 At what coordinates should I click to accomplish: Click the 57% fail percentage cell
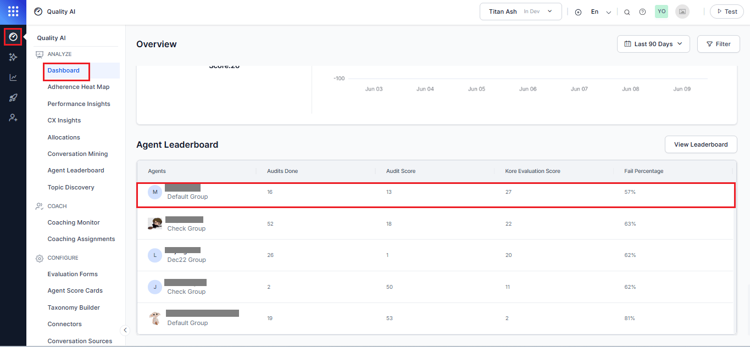[630, 192]
